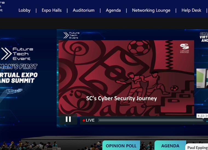Click the large Future Tech Event banner logo
Screen dimensions: 208x150
coord(17,54)
